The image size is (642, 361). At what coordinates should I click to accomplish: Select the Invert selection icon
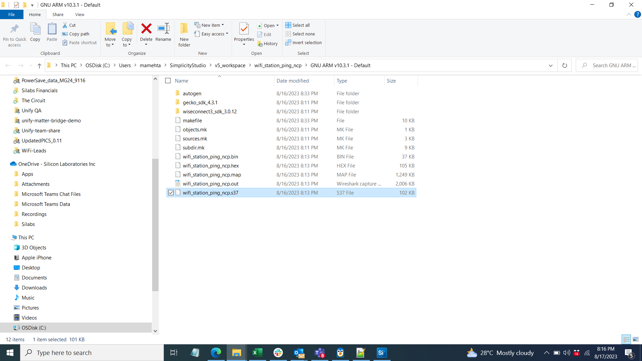coord(289,42)
